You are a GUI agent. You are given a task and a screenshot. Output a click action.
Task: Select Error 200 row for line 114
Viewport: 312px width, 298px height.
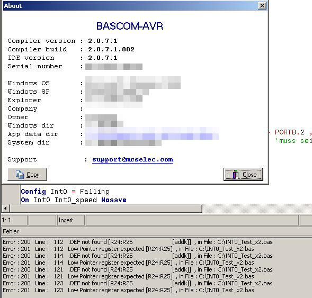[x=137, y=256]
